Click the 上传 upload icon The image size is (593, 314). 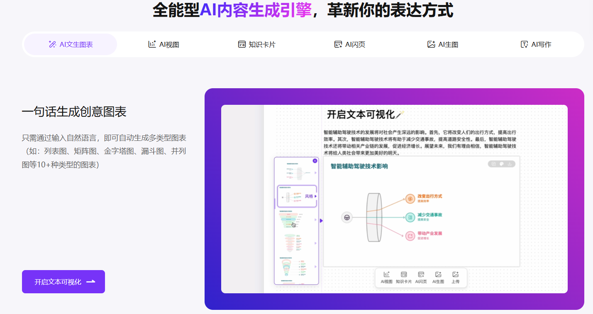coord(455,277)
